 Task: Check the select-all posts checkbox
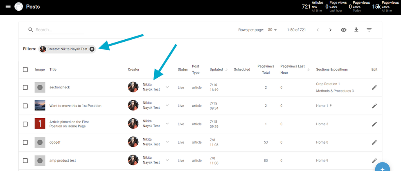(25, 70)
